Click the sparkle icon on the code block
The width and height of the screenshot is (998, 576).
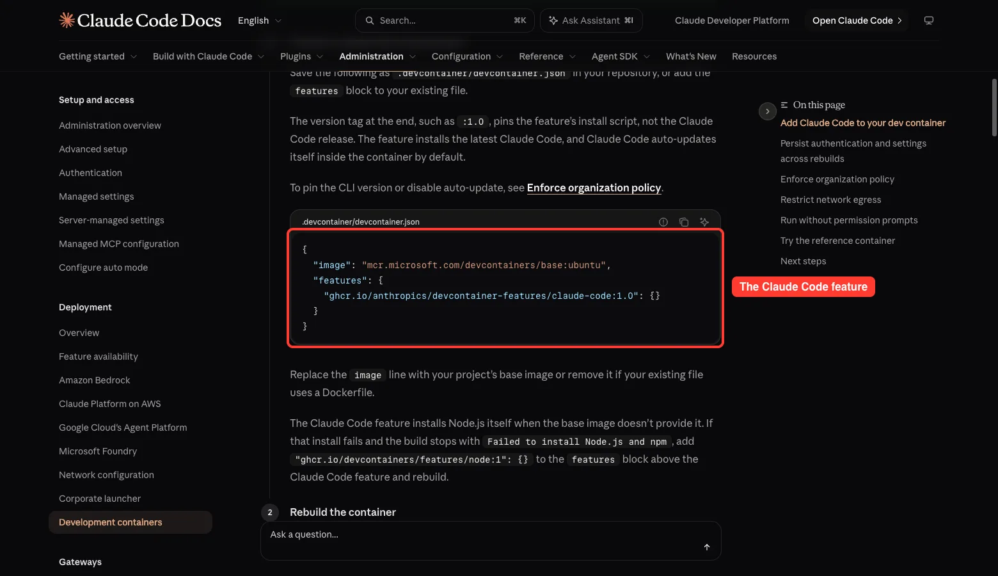pos(704,222)
